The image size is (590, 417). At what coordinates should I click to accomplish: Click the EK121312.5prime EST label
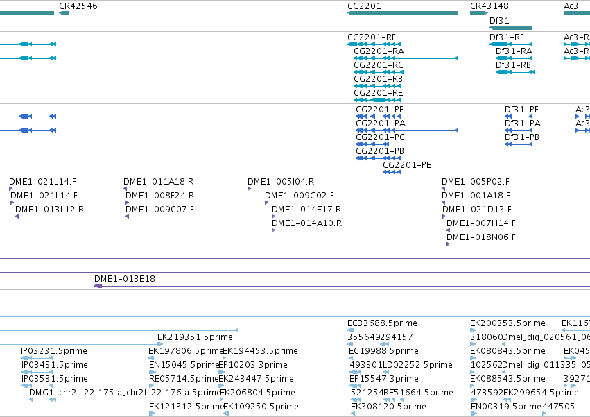click(186, 407)
